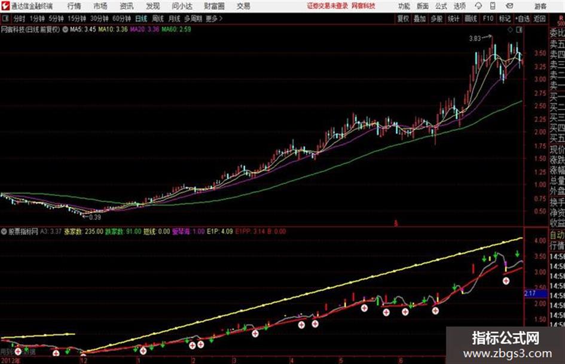The image size is (565, 364).
Task: Switch to the 多周期 multi-period tab
Action: click(x=193, y=19)
